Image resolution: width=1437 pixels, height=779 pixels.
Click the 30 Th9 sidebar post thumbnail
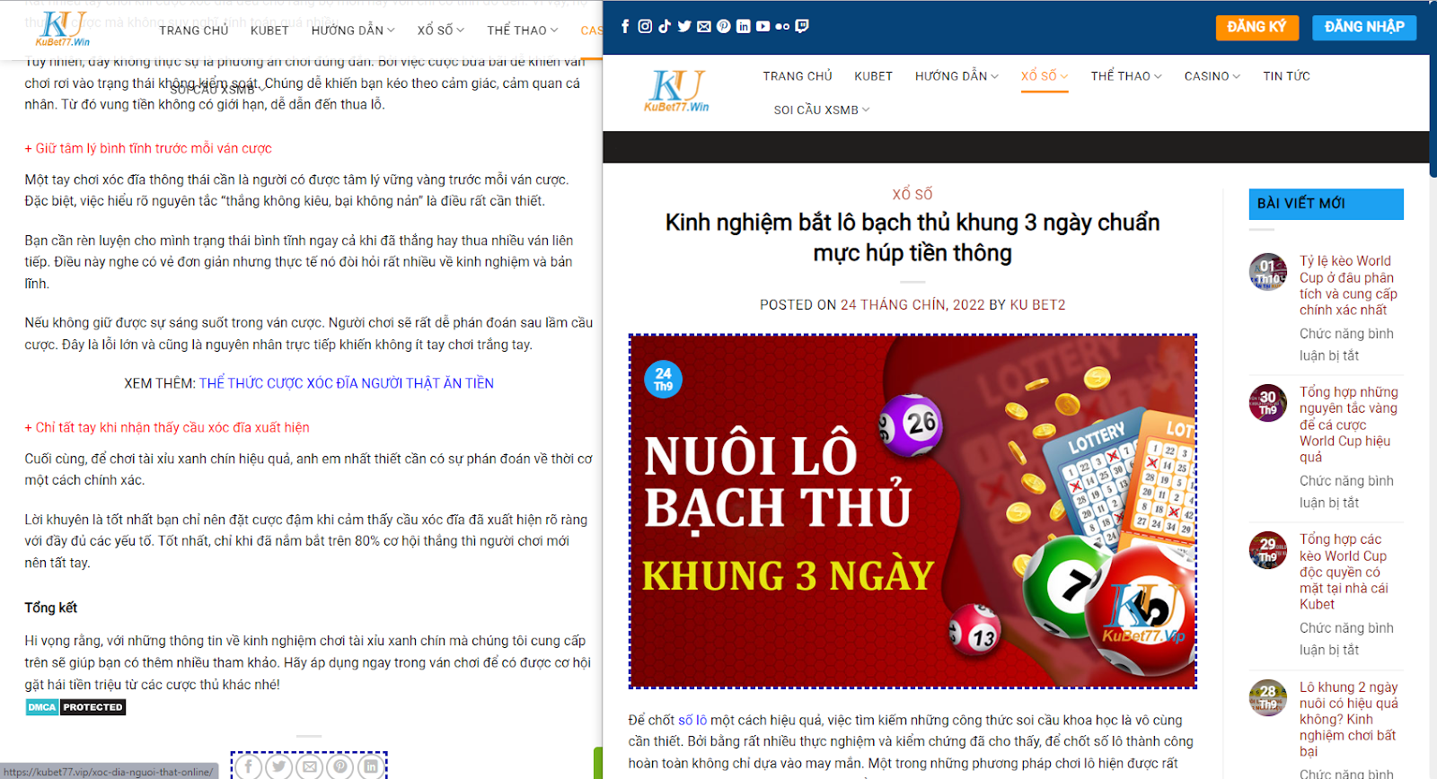1268,402
